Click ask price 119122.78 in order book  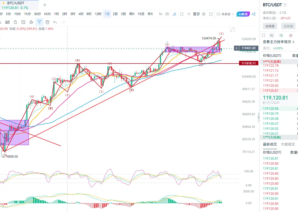[271, 65]
